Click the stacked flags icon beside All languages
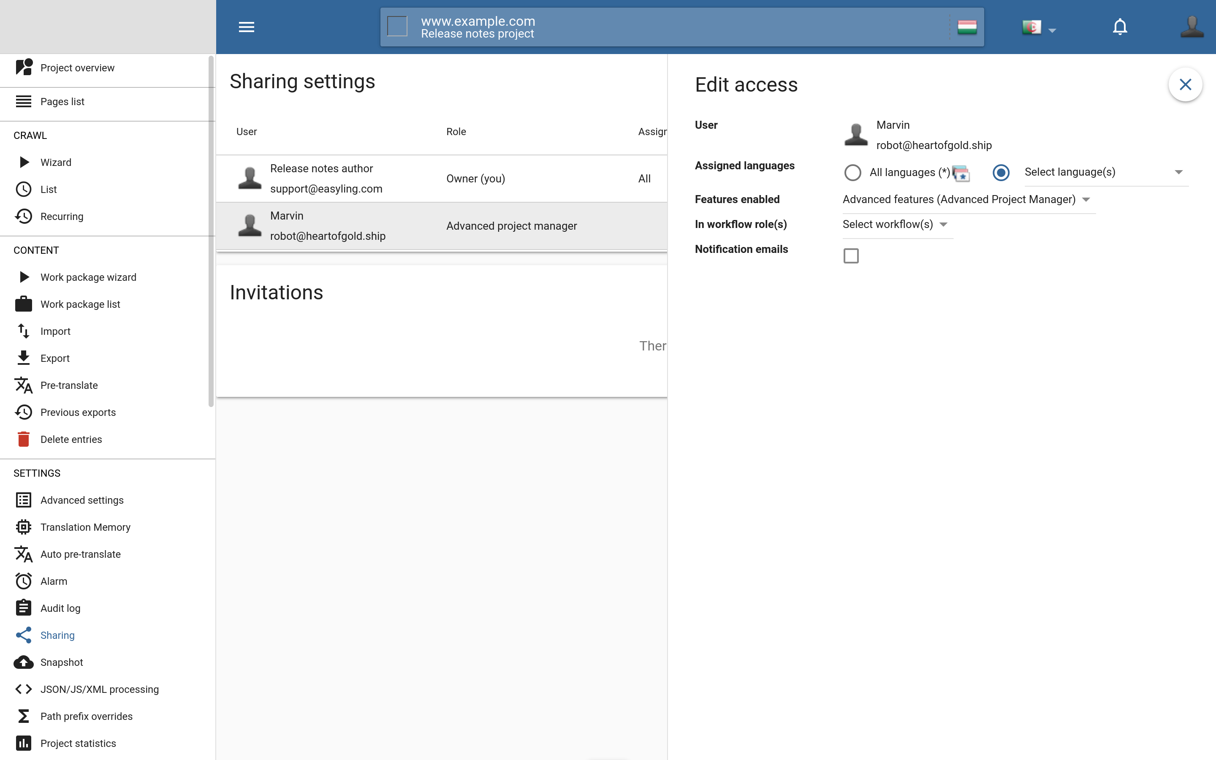The height and width of the screenshot is (760, 1216). [961, 174]
